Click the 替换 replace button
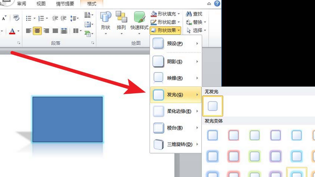The width and height of the screenshot is (315, 177). point(194,22)
